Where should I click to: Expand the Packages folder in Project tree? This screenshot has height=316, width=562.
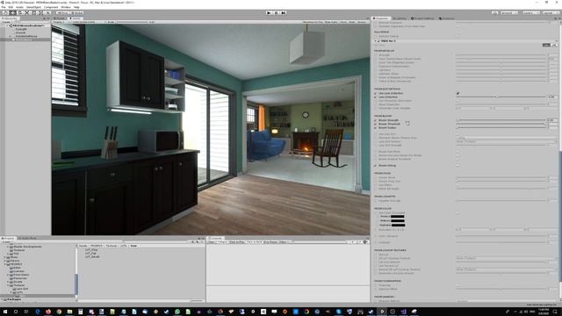(x=2, y=299)
